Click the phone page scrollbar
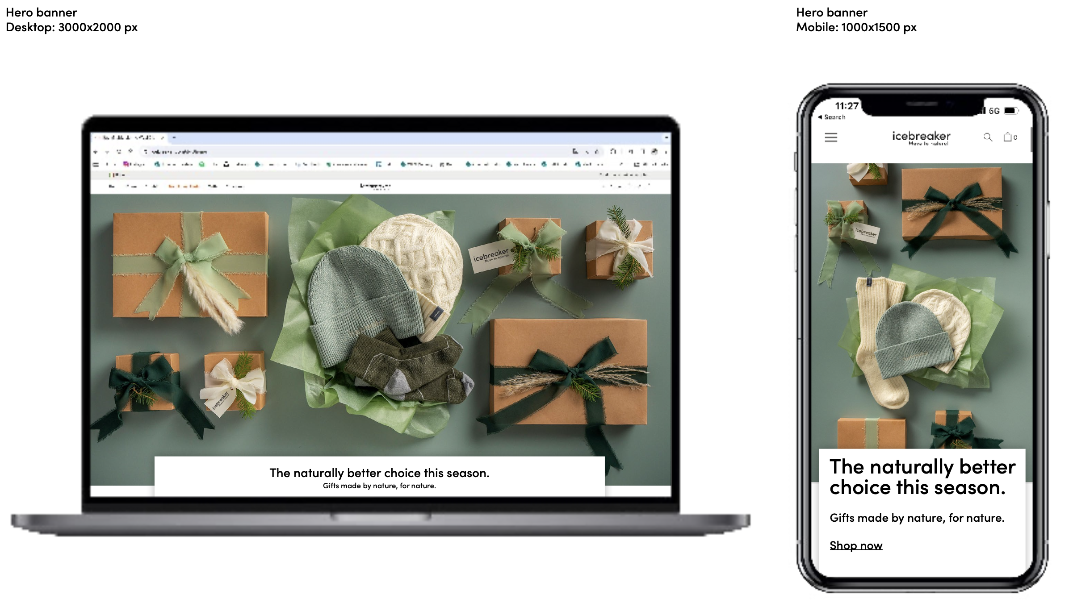Image resolution: width=1073 pixels, height=615 pixels. point(1031,139)
